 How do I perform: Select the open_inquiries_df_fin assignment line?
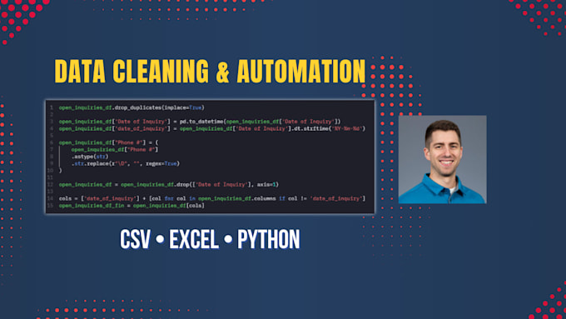(132, 206)
